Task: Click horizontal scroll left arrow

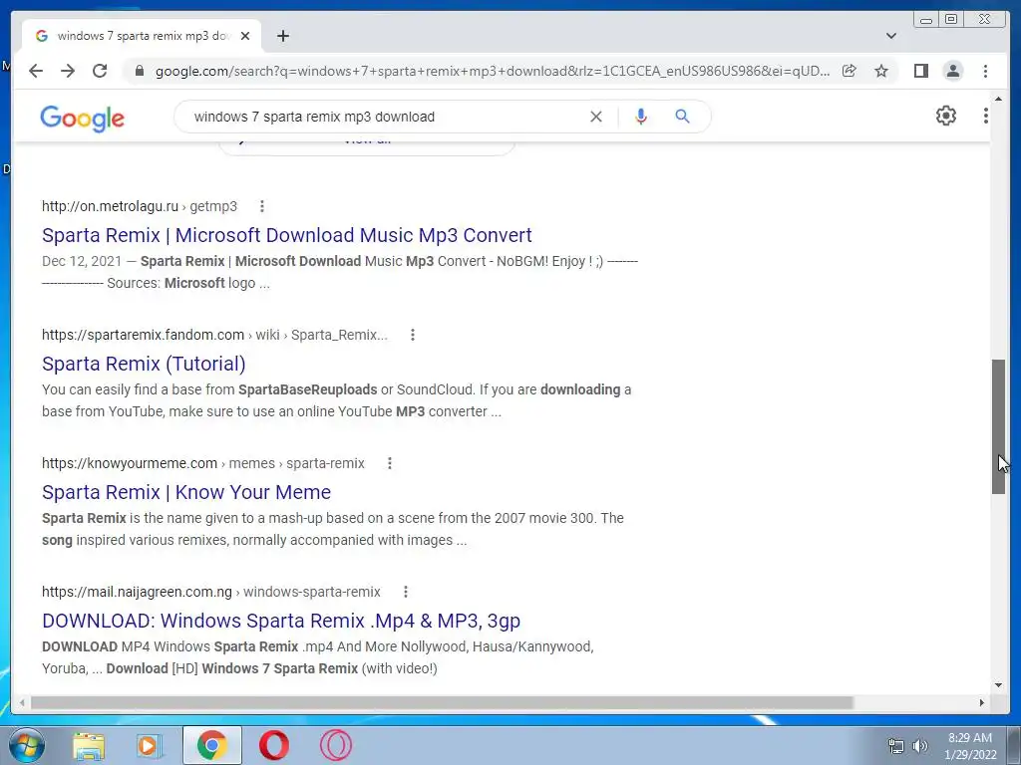Action: click(x=22, y=702)
